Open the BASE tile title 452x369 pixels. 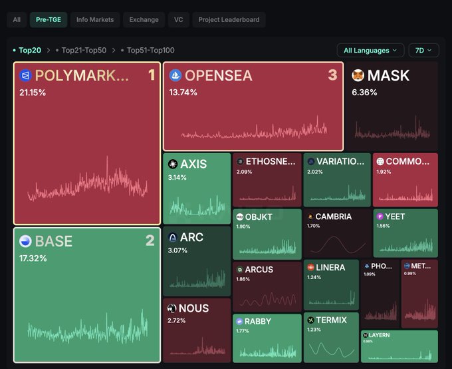54,241
